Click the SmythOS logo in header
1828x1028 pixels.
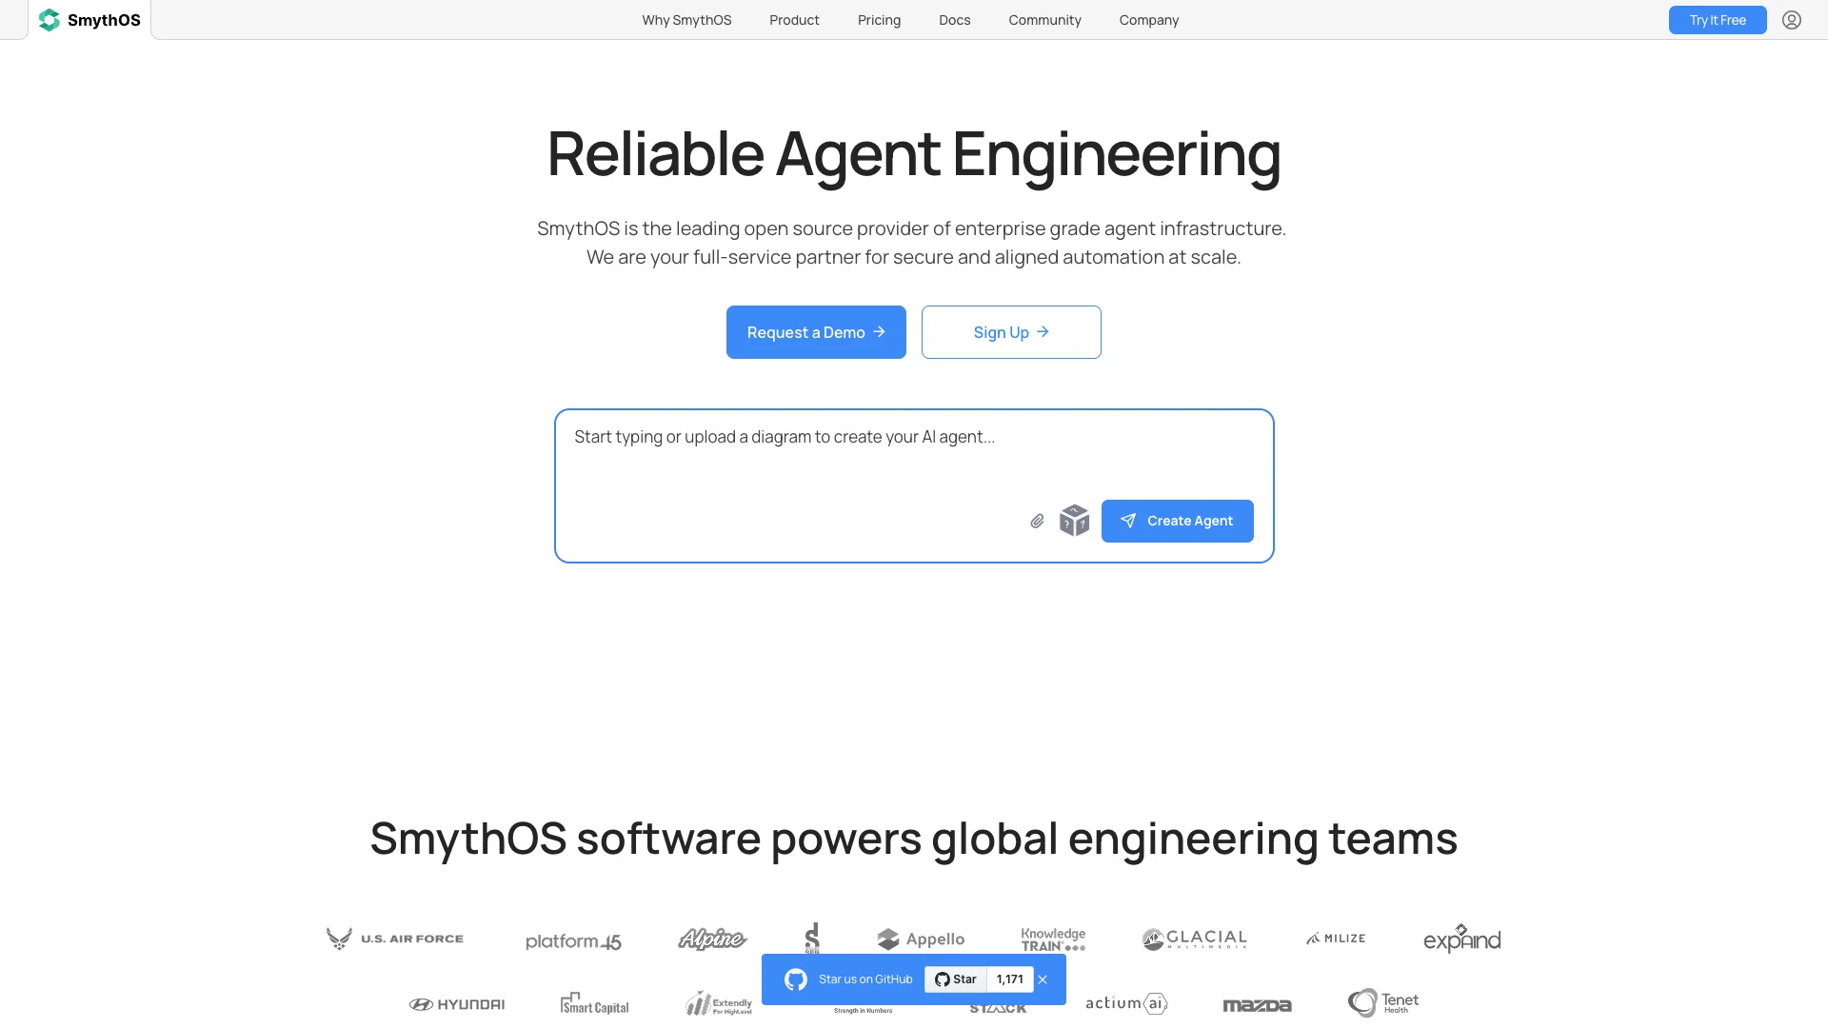tap(89, 20)
